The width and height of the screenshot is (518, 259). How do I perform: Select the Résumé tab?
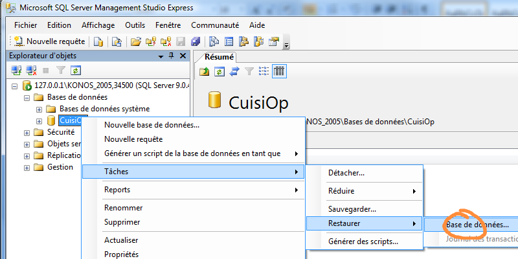click(215, 56)
